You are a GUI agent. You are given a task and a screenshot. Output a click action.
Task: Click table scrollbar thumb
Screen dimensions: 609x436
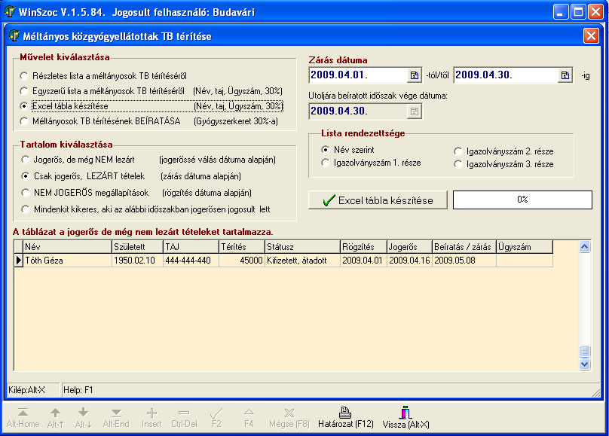coord(585,351)
